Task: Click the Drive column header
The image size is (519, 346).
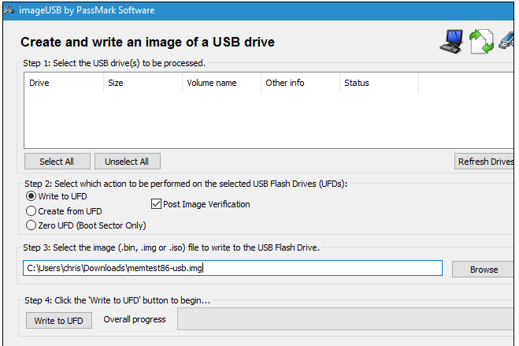Action: pyautogui.click(x=64, y=83)
